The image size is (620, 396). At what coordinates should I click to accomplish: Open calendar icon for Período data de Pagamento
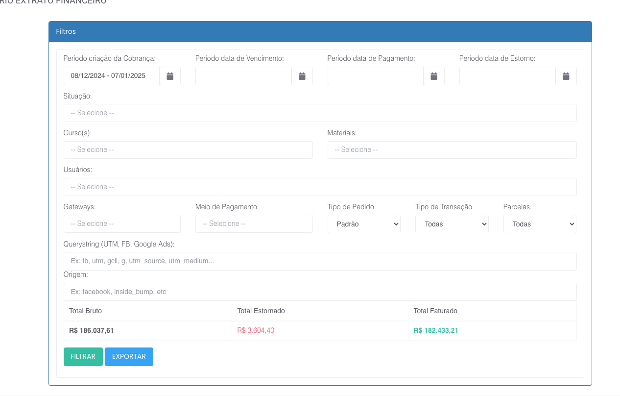(434, 76)
